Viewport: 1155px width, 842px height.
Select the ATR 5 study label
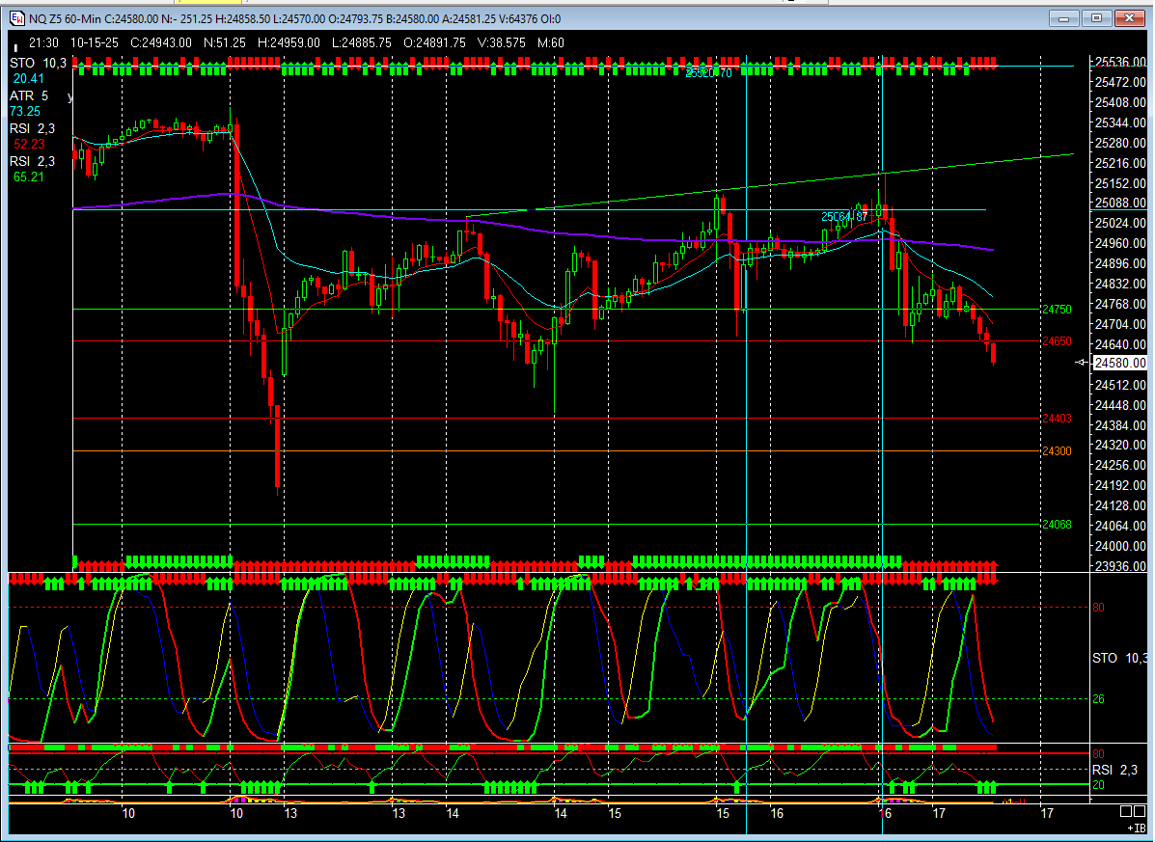tap(29, 96)
